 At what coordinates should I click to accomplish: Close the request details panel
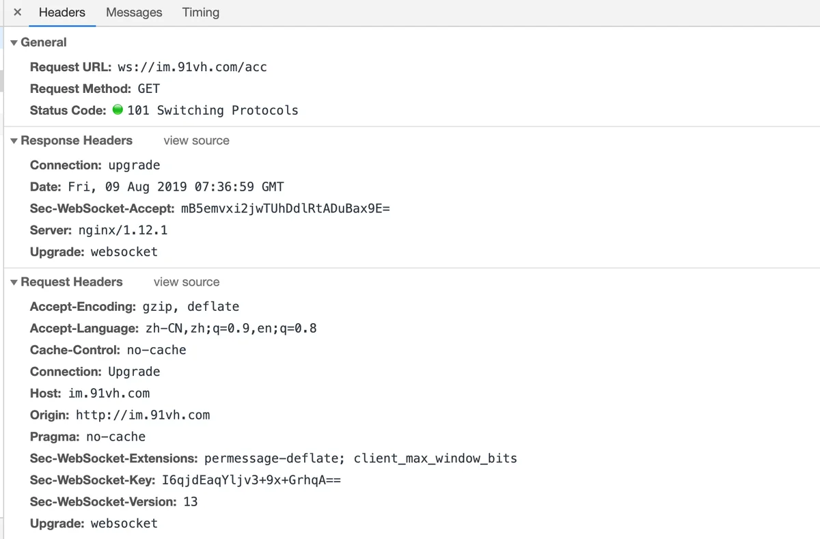coord(18,12)
